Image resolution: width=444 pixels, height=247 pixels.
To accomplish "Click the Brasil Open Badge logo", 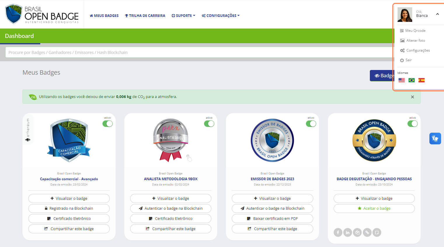I will coord(42,14).
